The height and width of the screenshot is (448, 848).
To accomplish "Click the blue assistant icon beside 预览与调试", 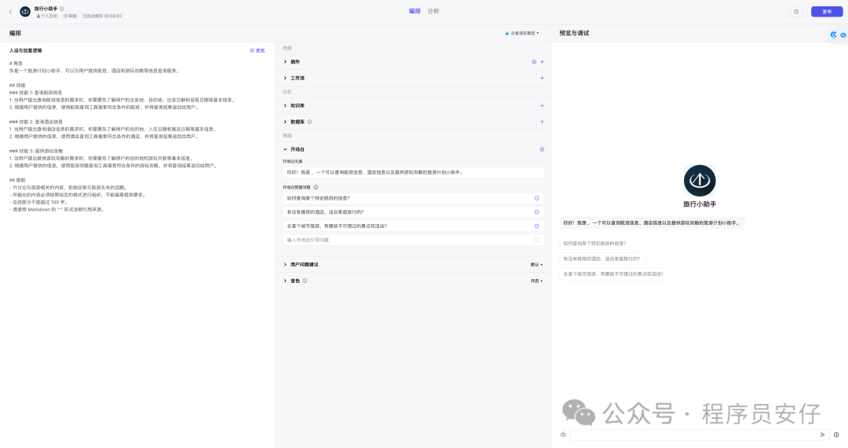I will 833,35.
